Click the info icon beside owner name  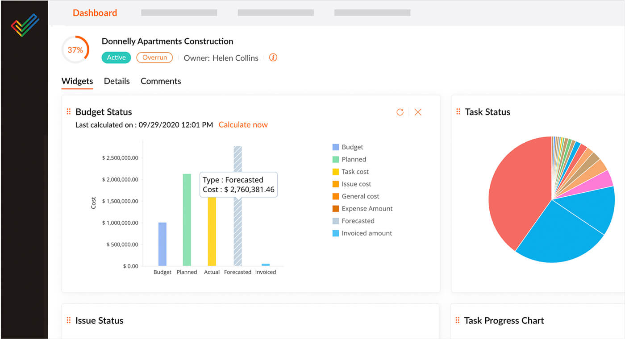pos(273,58)
